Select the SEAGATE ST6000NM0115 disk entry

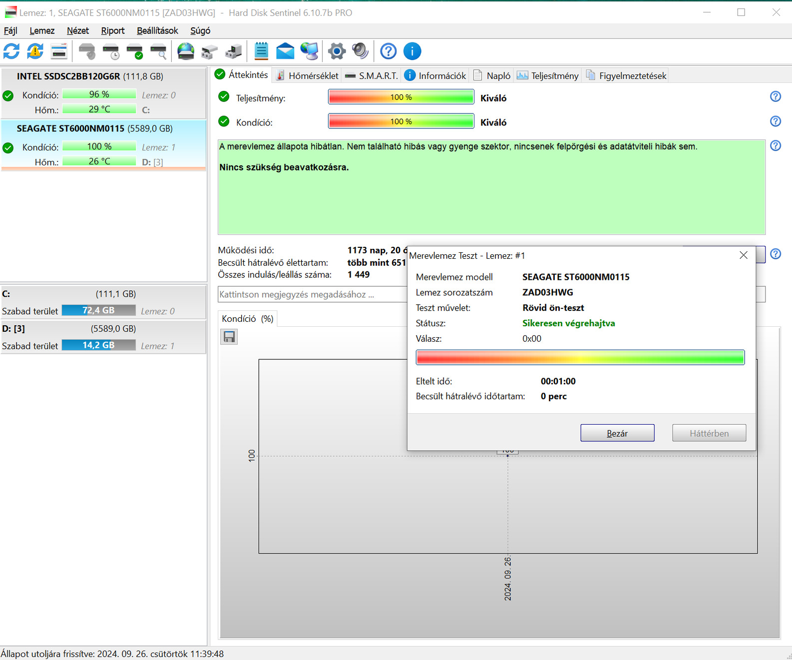tap(103, 145)
